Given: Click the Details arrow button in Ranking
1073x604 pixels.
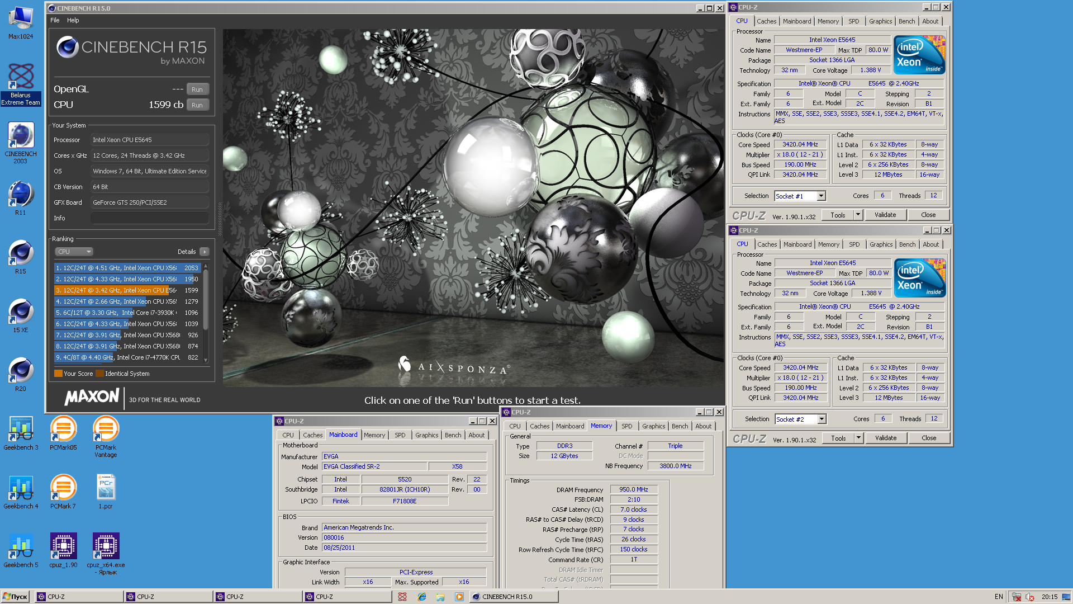Looking at the screenshot, I should [x=205, y=252].
